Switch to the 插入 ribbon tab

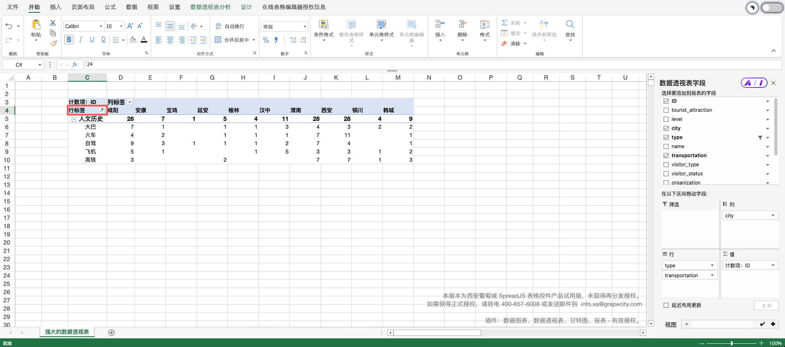point(55,7)
